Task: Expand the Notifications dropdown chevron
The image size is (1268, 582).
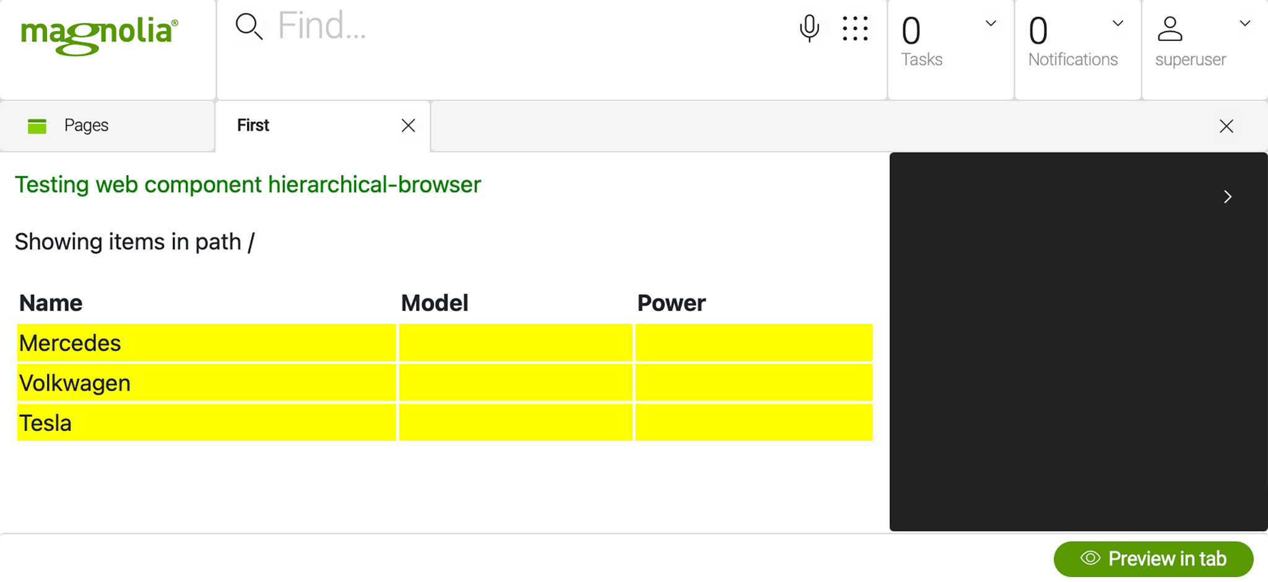Action: point(1118,23)
